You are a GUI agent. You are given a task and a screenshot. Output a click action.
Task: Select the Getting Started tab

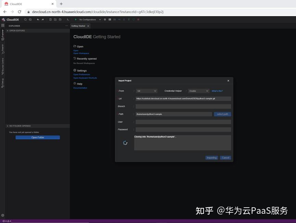(78, 26)
